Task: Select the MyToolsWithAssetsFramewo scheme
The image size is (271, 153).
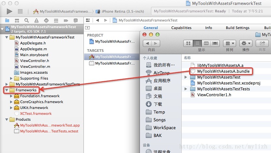Action: [62, 11]
